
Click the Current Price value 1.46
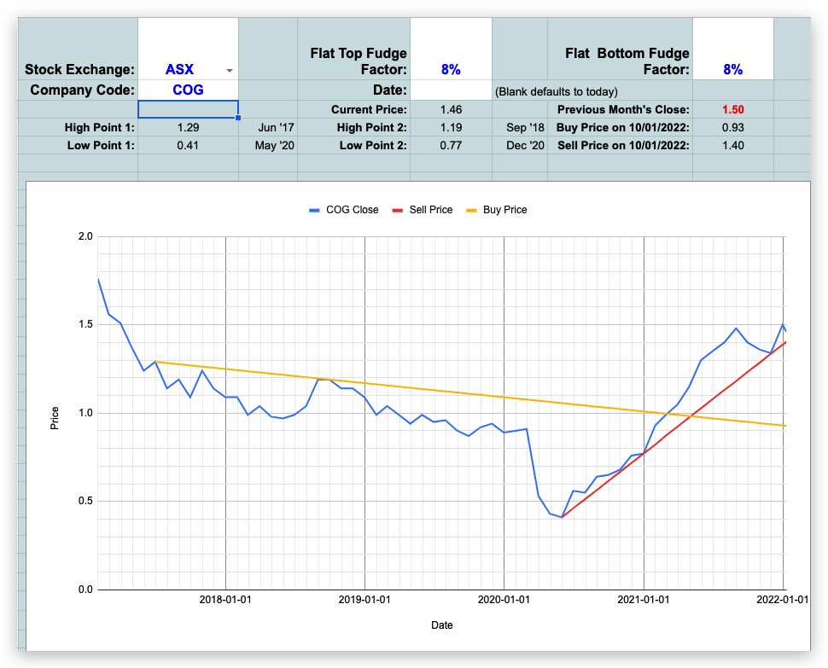(451, 109)
